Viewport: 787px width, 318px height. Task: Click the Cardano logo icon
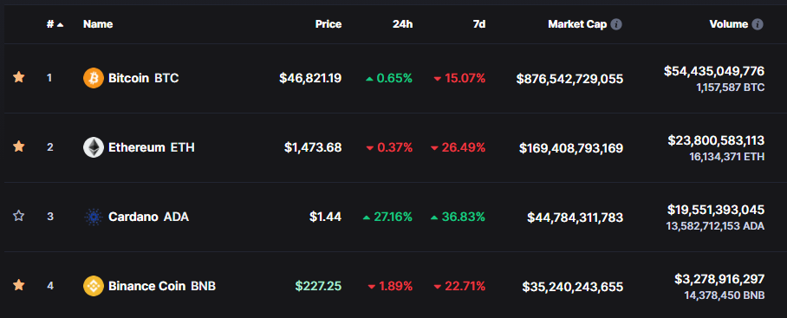[x=94, y=217]
